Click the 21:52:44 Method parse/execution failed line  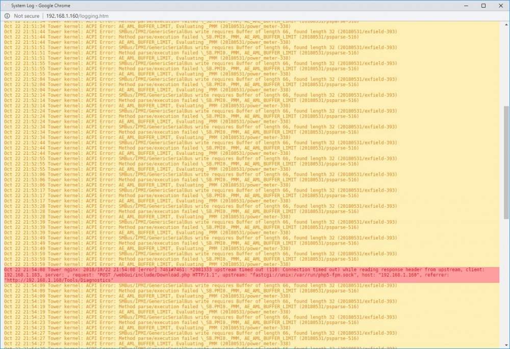(x=181, y=148)
